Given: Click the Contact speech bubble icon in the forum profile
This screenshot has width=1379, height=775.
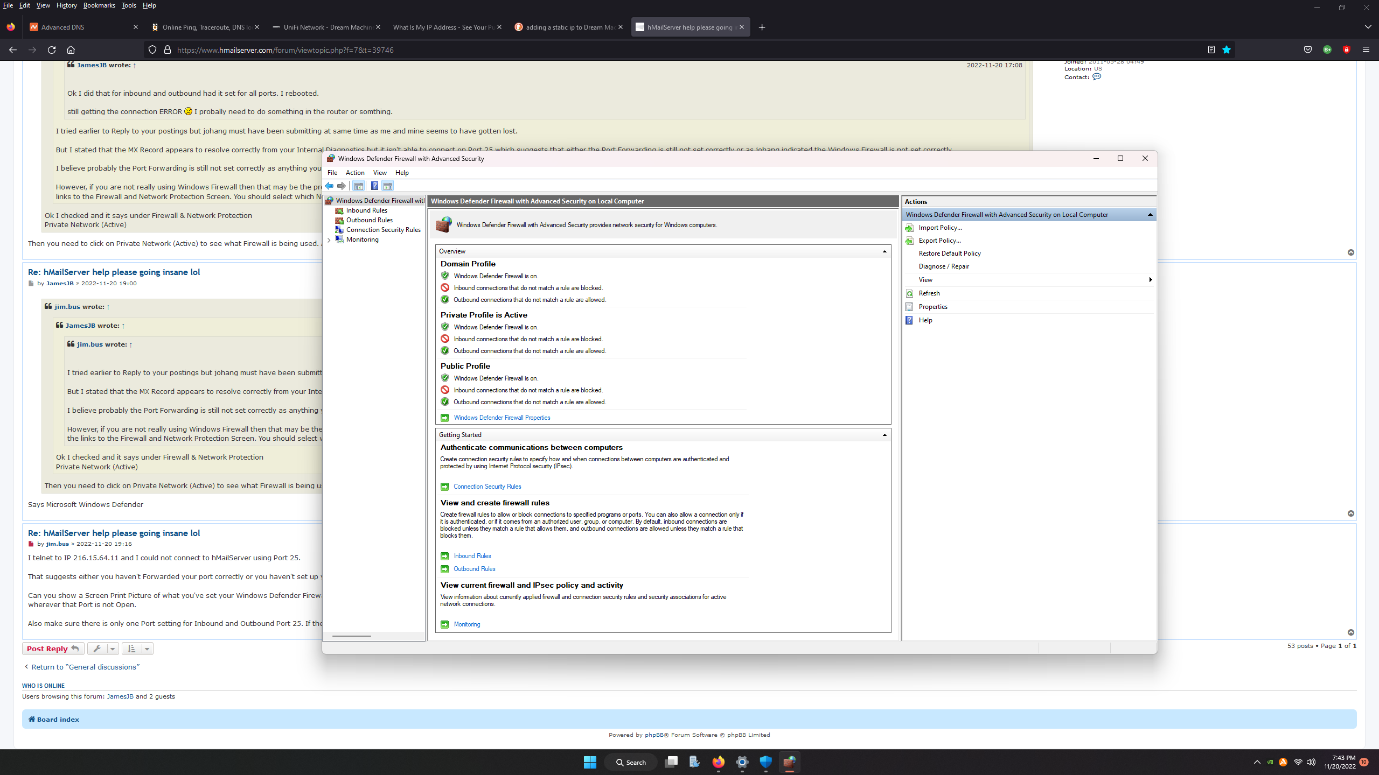Looking at the screenshot, I should (x=1097, y=77).
